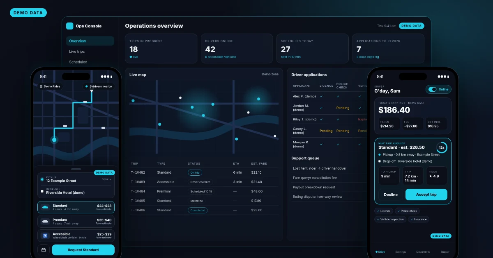Select trip ID T-10482
The width and height of the screenshot is (493, 258).
click(137, 172)
